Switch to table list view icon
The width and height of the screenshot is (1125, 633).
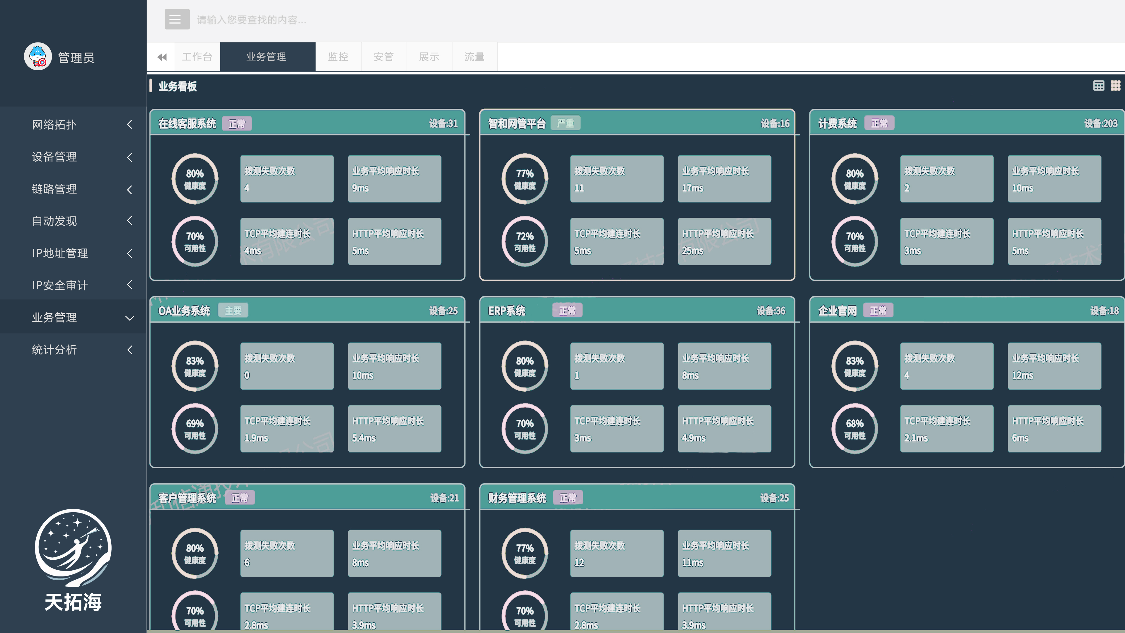[x=1098, y=86]
